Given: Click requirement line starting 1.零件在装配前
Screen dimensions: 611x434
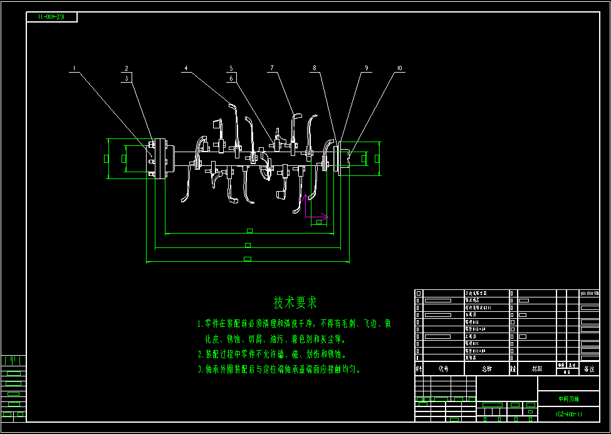Looking at the screenshot, I should pos(294,323).
